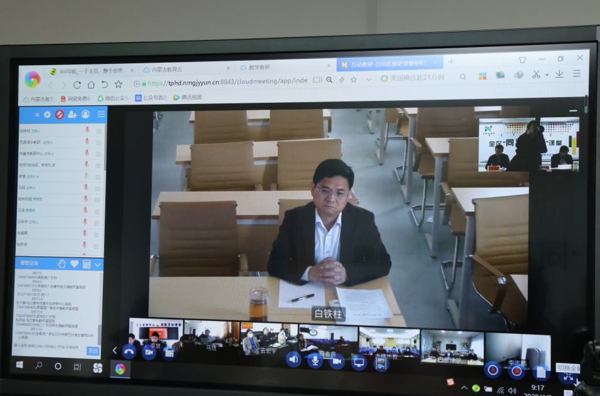Toggle microphone for 塔林托娅
Viewport: 600px width, 396px height.
86,199
